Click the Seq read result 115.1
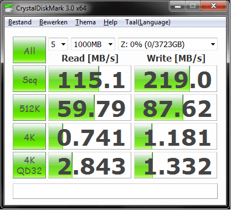Screen dimensions: 231x210 (x=90, y=79)
